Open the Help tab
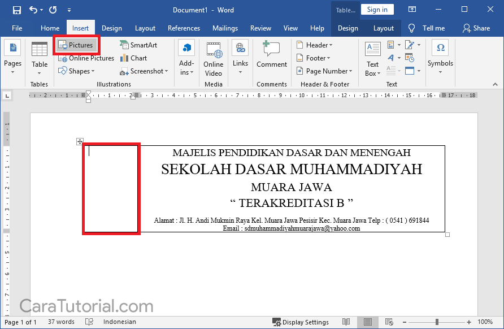Screen dimensions: 504x329 pyautogui.click(x=317, y=28)
